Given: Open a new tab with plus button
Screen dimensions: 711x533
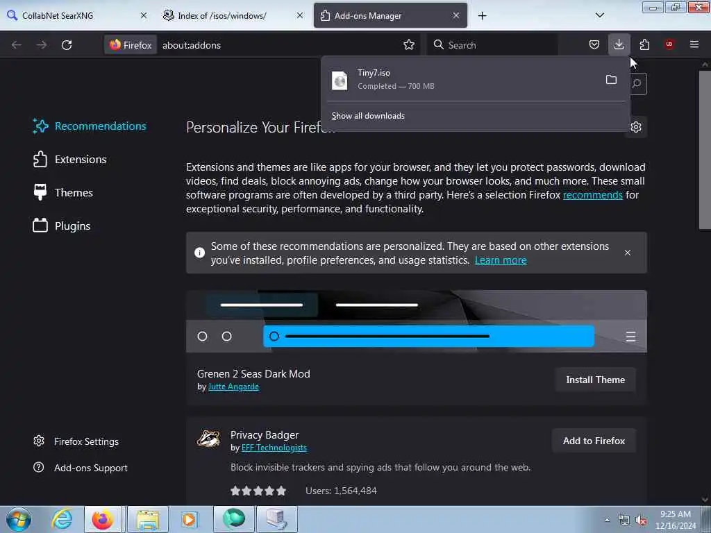Looking at the screenshot, I should pos(482,16).
